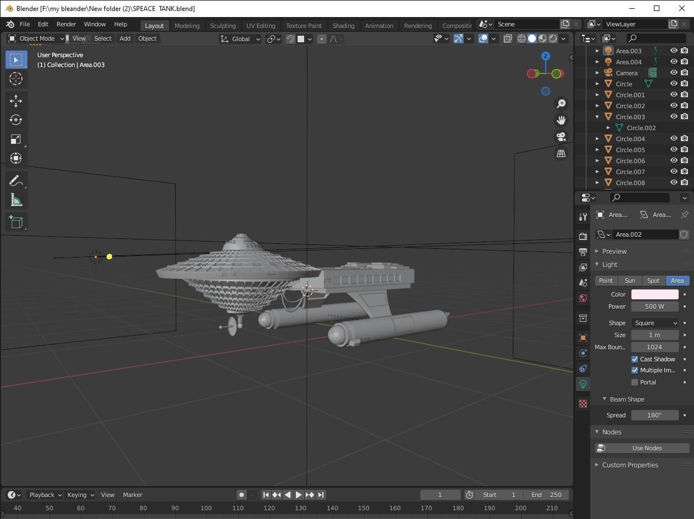Switch to UV Editing workspace tab

tap(261, 26)
